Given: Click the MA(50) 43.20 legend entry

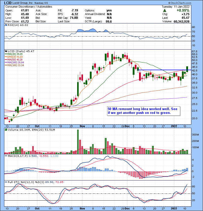Looking at the screenshot, I should (14, 60).
